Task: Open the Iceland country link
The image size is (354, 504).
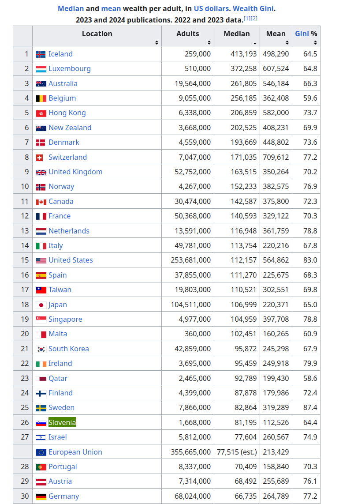Action: pyautogui.click(x=60, y=54)
